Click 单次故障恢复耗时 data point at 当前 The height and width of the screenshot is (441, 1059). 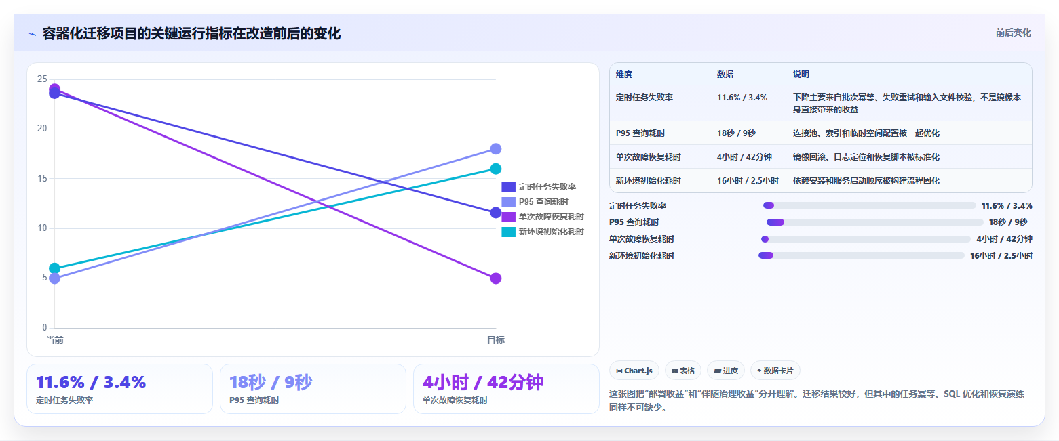[x=54, y=89]
